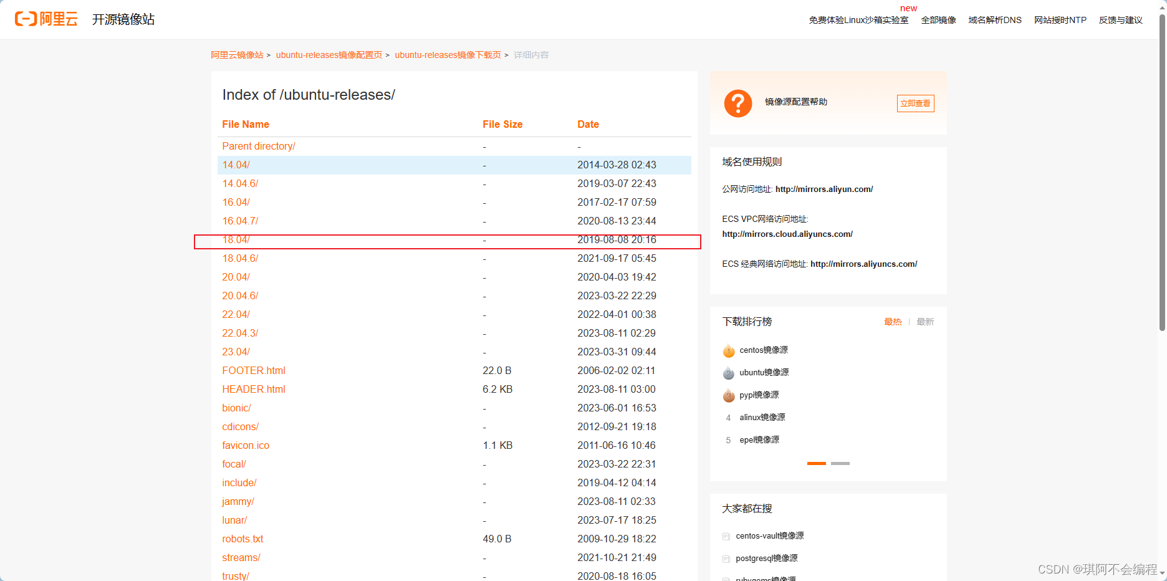The image size is (1167, 581).
Task: Open the 14.04/ directory
Action: coord(236,165)
